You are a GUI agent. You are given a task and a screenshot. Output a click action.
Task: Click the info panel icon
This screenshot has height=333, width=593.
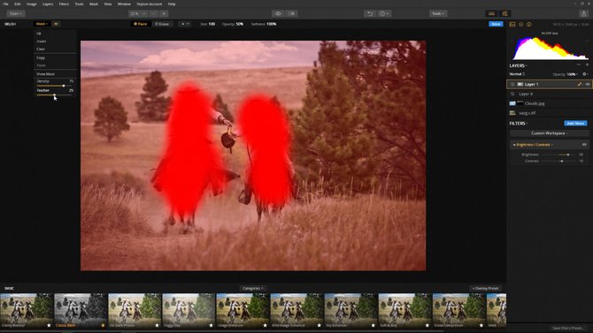click(x=529, y=24)
